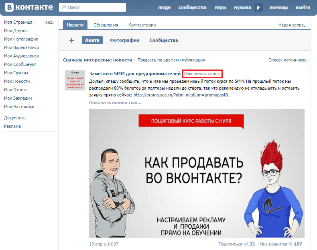Image resolution: width=317 pixels, height=250 pixels.
Task: Click the share count 33
Action: [x=252, y=244]
